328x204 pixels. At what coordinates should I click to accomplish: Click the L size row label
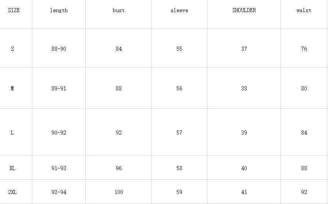[x=13, y=133]
